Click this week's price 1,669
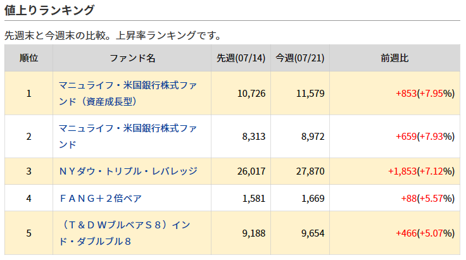This screenshot has height=260, width=466. (x=313, y=198)
